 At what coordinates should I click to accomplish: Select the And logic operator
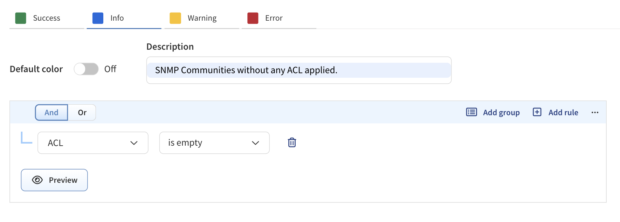point(51,112)
